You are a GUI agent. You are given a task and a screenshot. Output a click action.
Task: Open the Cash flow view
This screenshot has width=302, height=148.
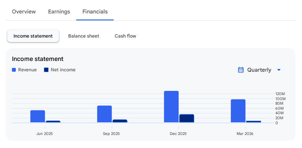pos(126,36)
